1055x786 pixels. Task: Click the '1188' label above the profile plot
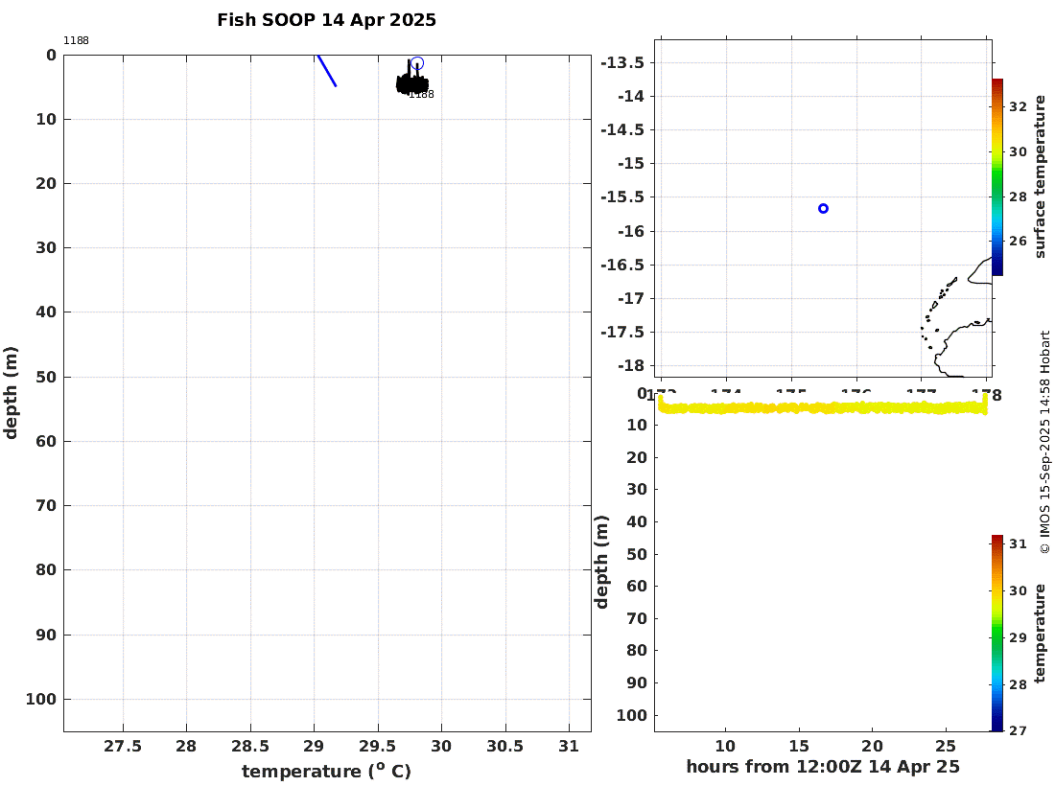76,40
